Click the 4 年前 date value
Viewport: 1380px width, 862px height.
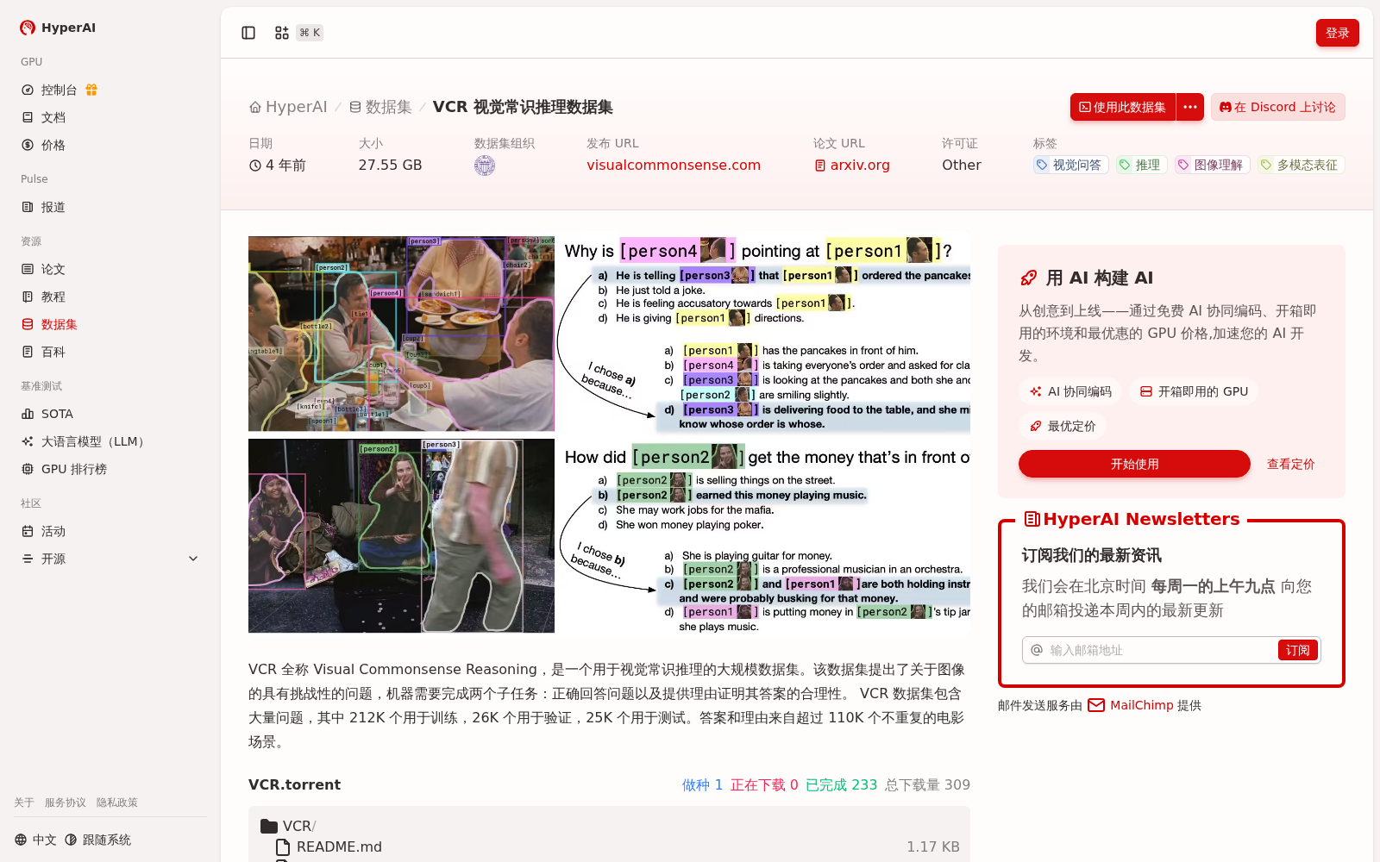(278, 165)
